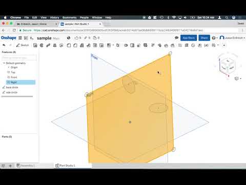246x185 pixels.
Task: Select the Sweep tool
Action: pyautogui.click(x=48, y=45)
